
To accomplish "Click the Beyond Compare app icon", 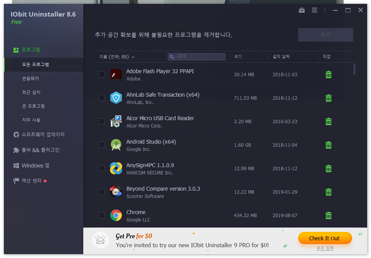I will (x=116, y=192).
